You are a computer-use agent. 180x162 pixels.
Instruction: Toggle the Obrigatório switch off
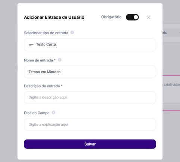[x=132, y=17]
